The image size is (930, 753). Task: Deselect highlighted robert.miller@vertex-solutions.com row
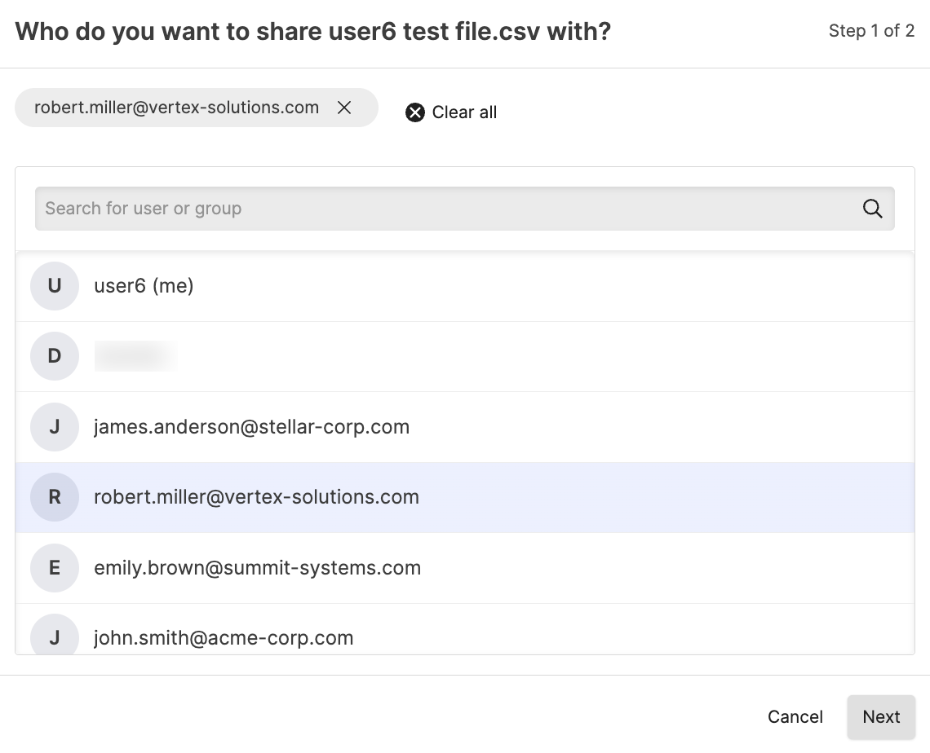point(256,497)
